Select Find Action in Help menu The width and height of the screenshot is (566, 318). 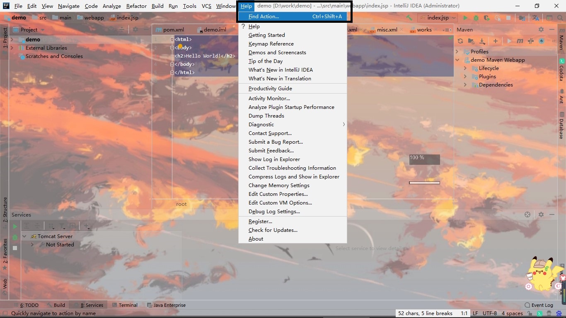[293, 17]
